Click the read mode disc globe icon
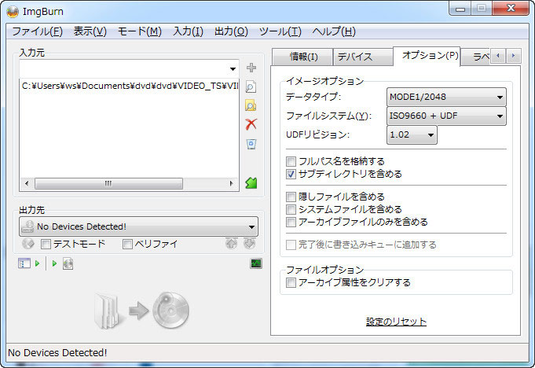This screenshot has width=535, height=368. click(x=68, y=263)
